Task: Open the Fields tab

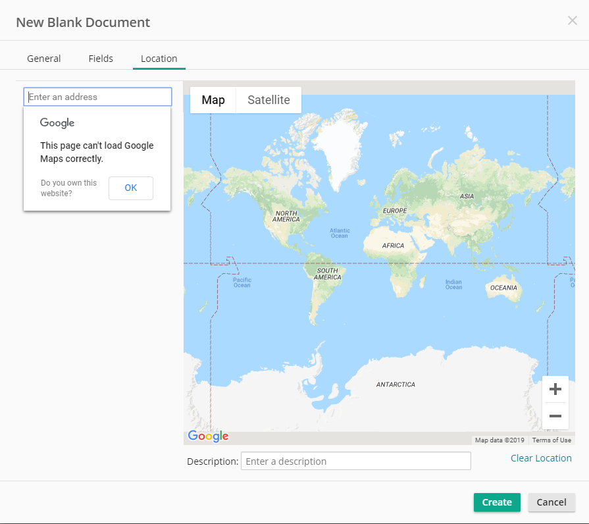Action: (101, 59)
